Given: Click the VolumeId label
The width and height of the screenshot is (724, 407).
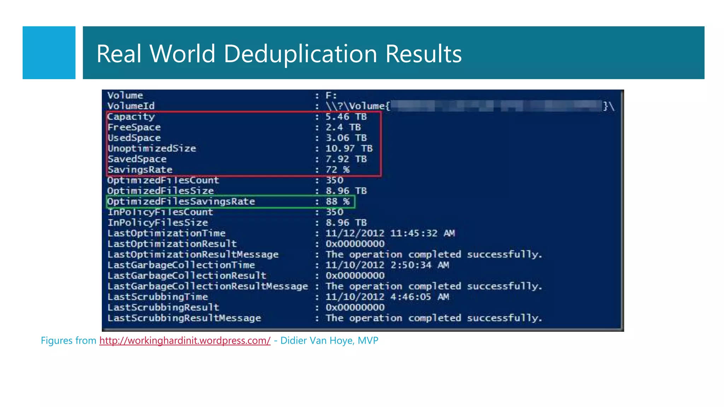Looking at the screenshot, I should click(131, 106).
